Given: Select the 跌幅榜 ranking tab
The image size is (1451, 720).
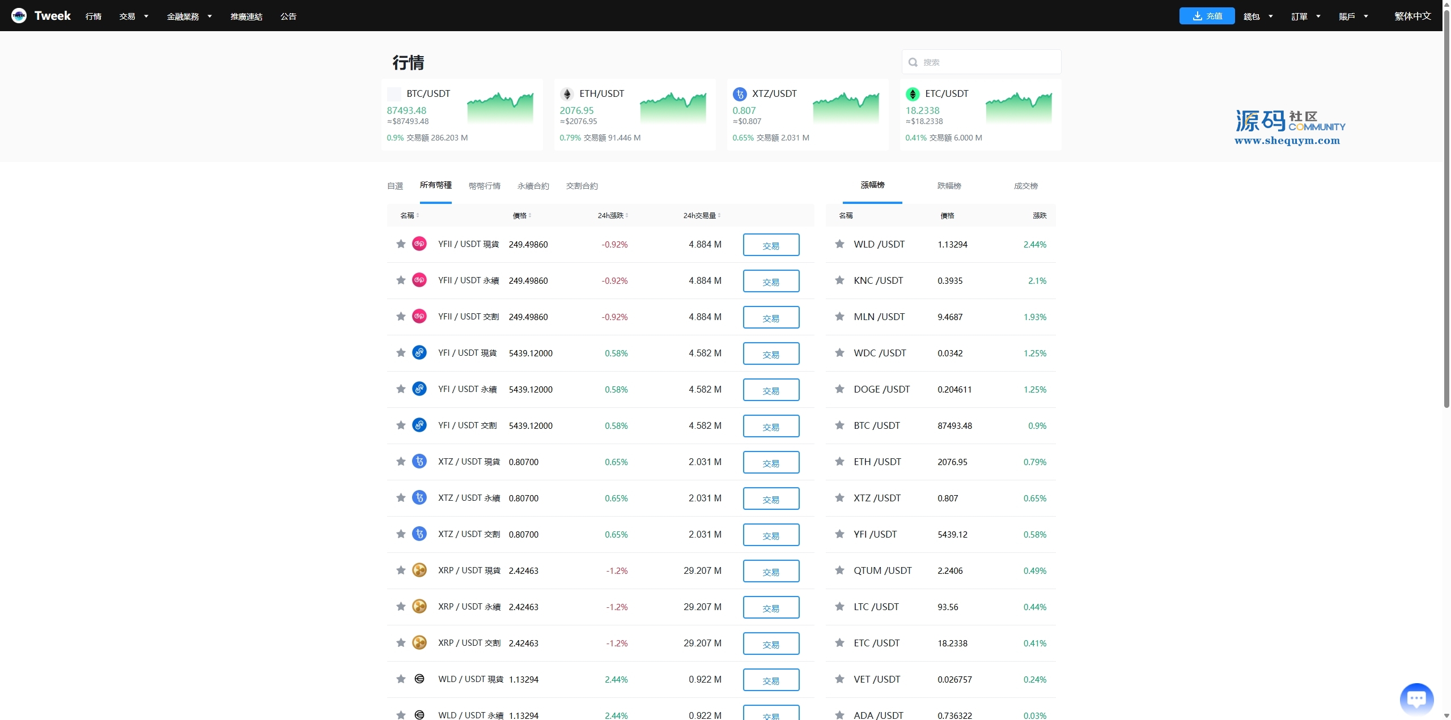Looking at the screenshot, I should coord(949,186).
